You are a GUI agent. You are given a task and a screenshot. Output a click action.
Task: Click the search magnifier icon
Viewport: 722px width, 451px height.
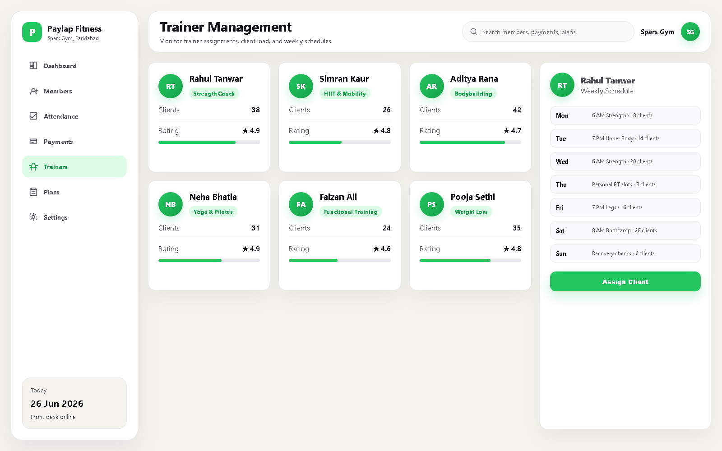(474, 32)
